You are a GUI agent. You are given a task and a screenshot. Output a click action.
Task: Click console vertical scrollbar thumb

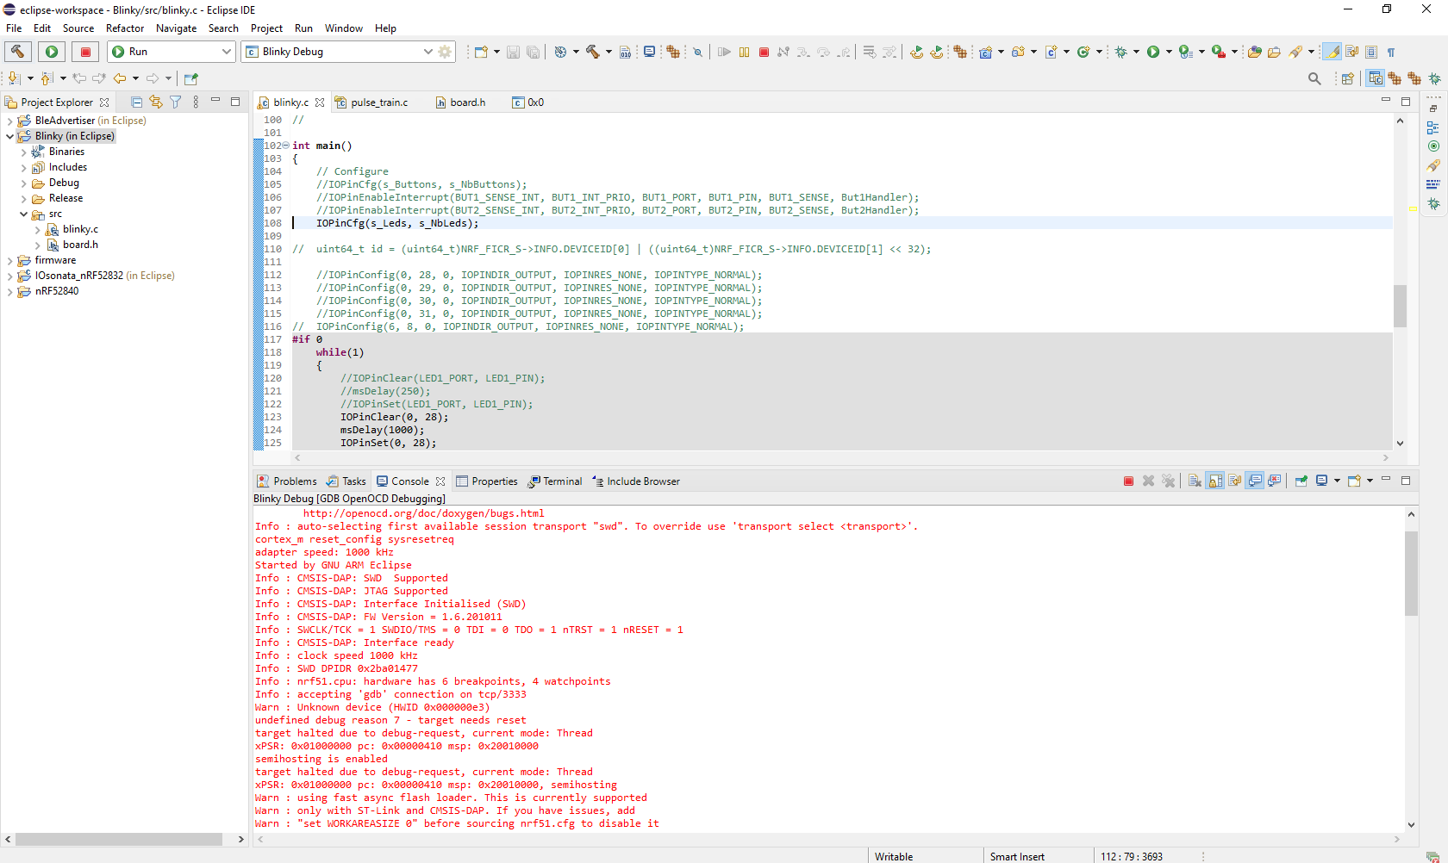coord(1411,573)
